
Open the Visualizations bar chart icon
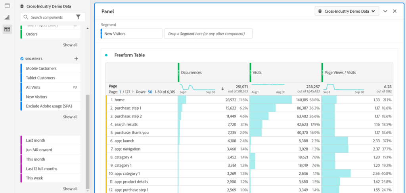coord(7,17)
